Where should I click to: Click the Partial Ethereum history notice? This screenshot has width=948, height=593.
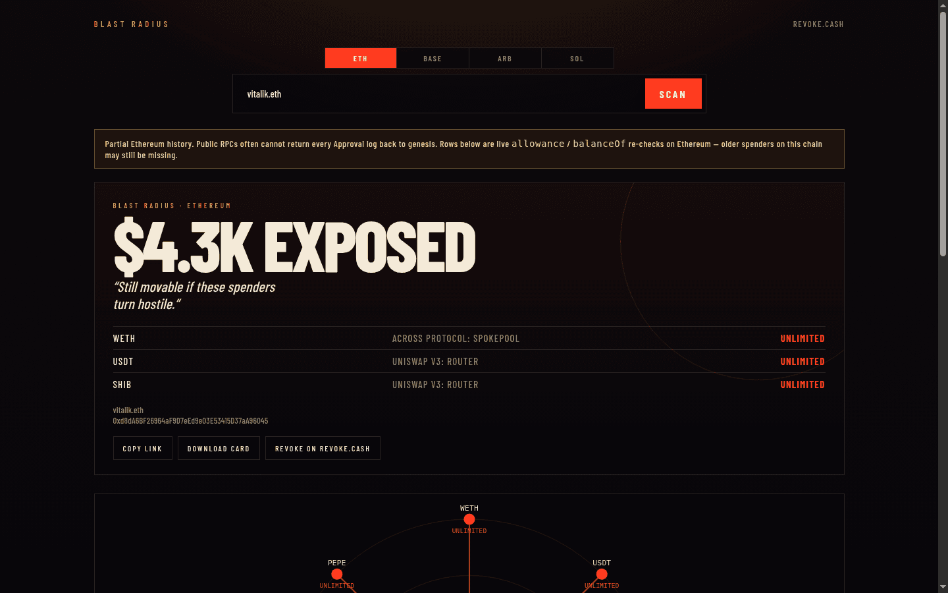[469, 149]
